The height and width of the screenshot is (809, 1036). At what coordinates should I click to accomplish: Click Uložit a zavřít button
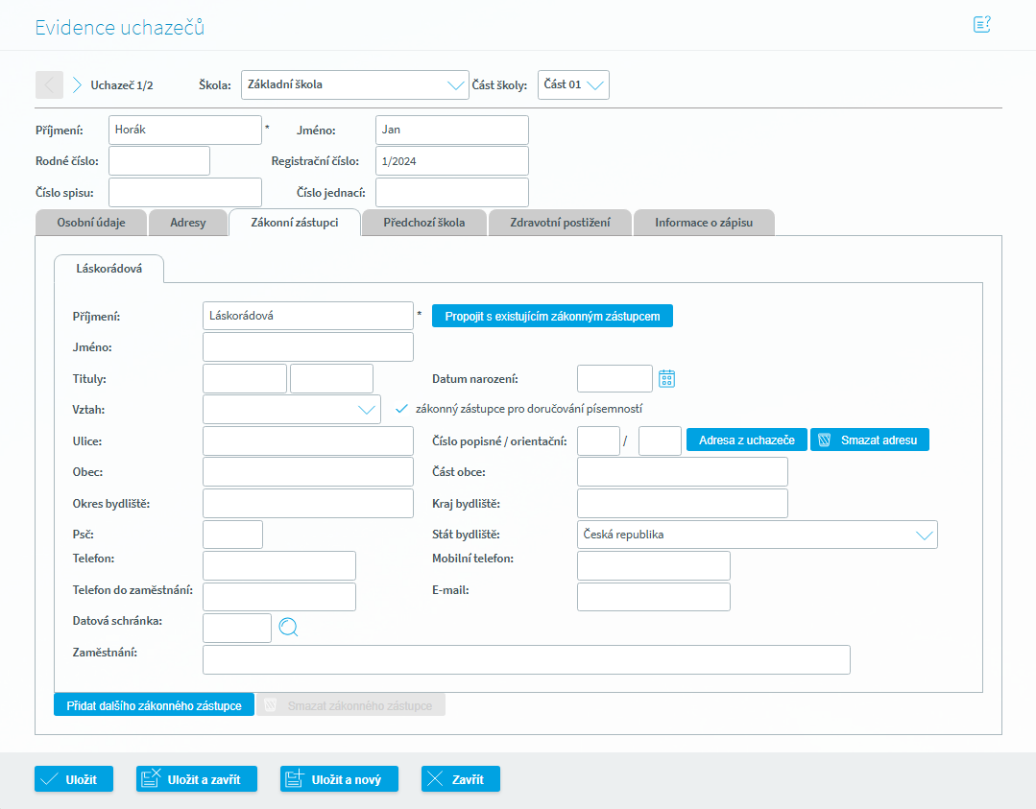click(x=196, y=779)
